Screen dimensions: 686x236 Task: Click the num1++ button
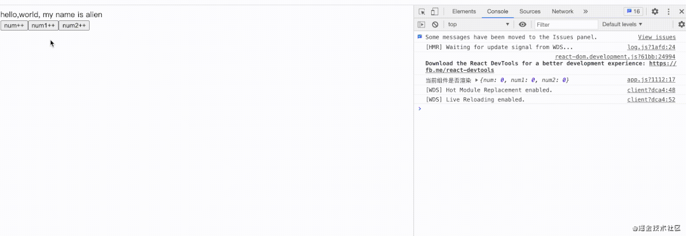point(43,25)
